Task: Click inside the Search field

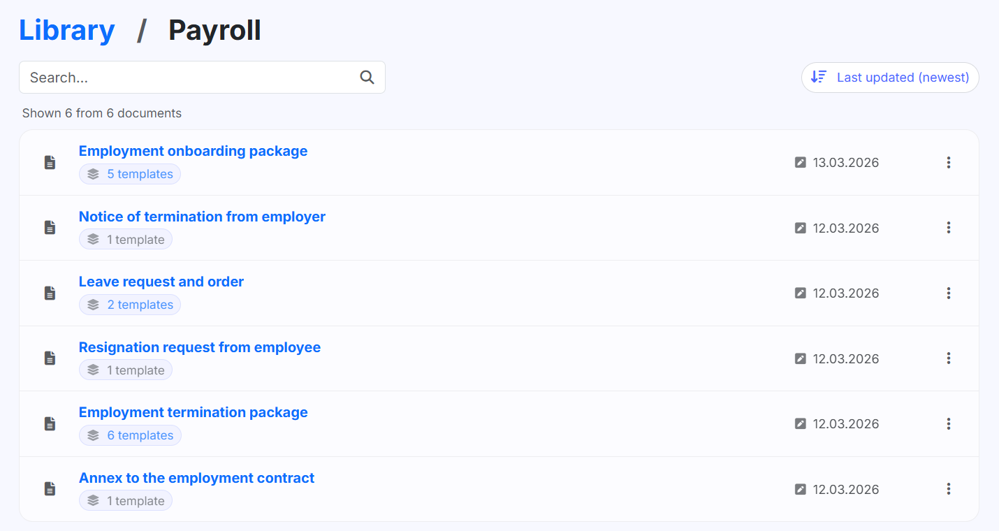Action: tap(175, 77)
